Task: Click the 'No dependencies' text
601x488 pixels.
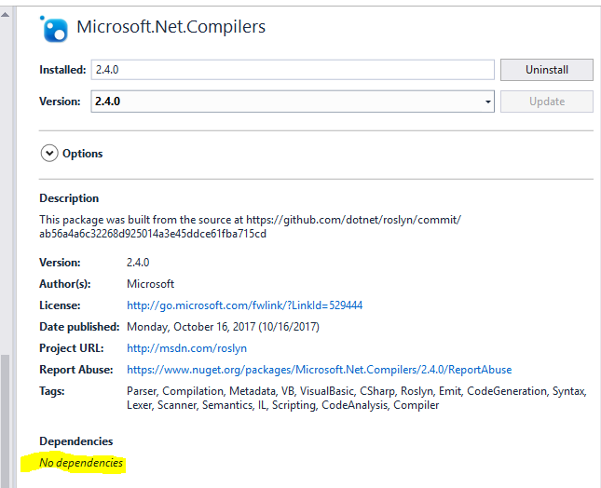Action: [x=81, y=463]
